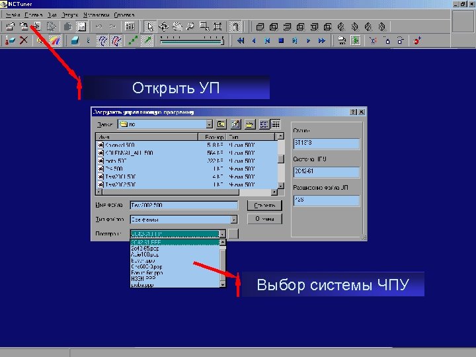Select file KOLENVAL_ALL.500
476x357 pixels.
[x=125, y=153]
